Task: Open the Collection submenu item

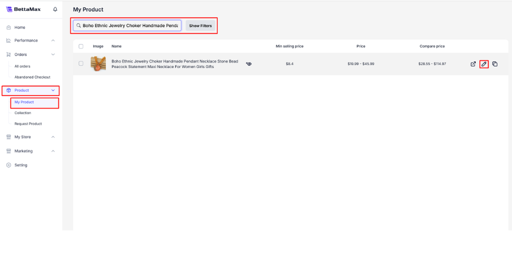Action: tap(23, 113)
